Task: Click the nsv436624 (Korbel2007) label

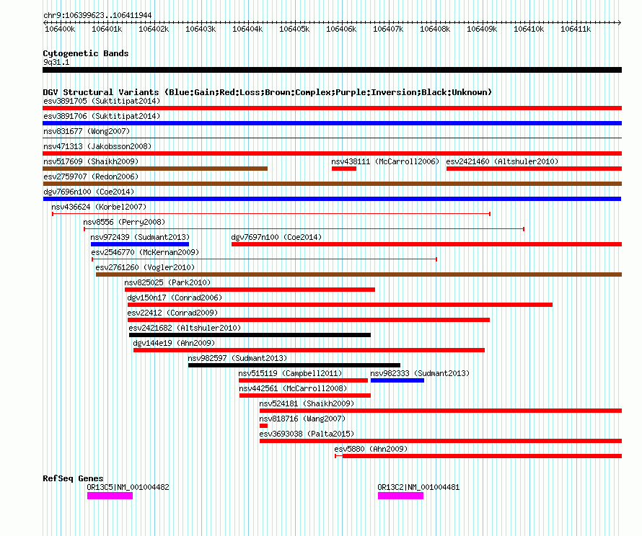Action: 99,207
